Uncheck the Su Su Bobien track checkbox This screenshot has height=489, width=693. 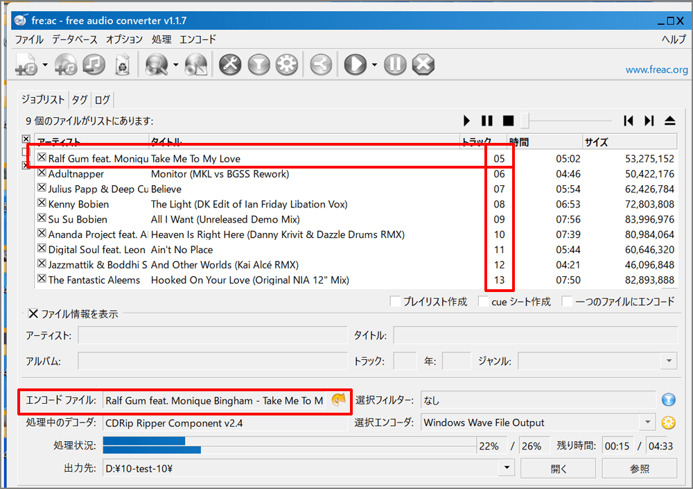[42, 218]
